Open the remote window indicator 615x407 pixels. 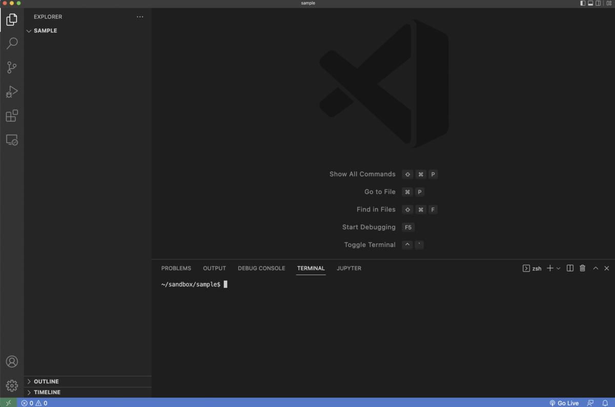pos(8,403)
